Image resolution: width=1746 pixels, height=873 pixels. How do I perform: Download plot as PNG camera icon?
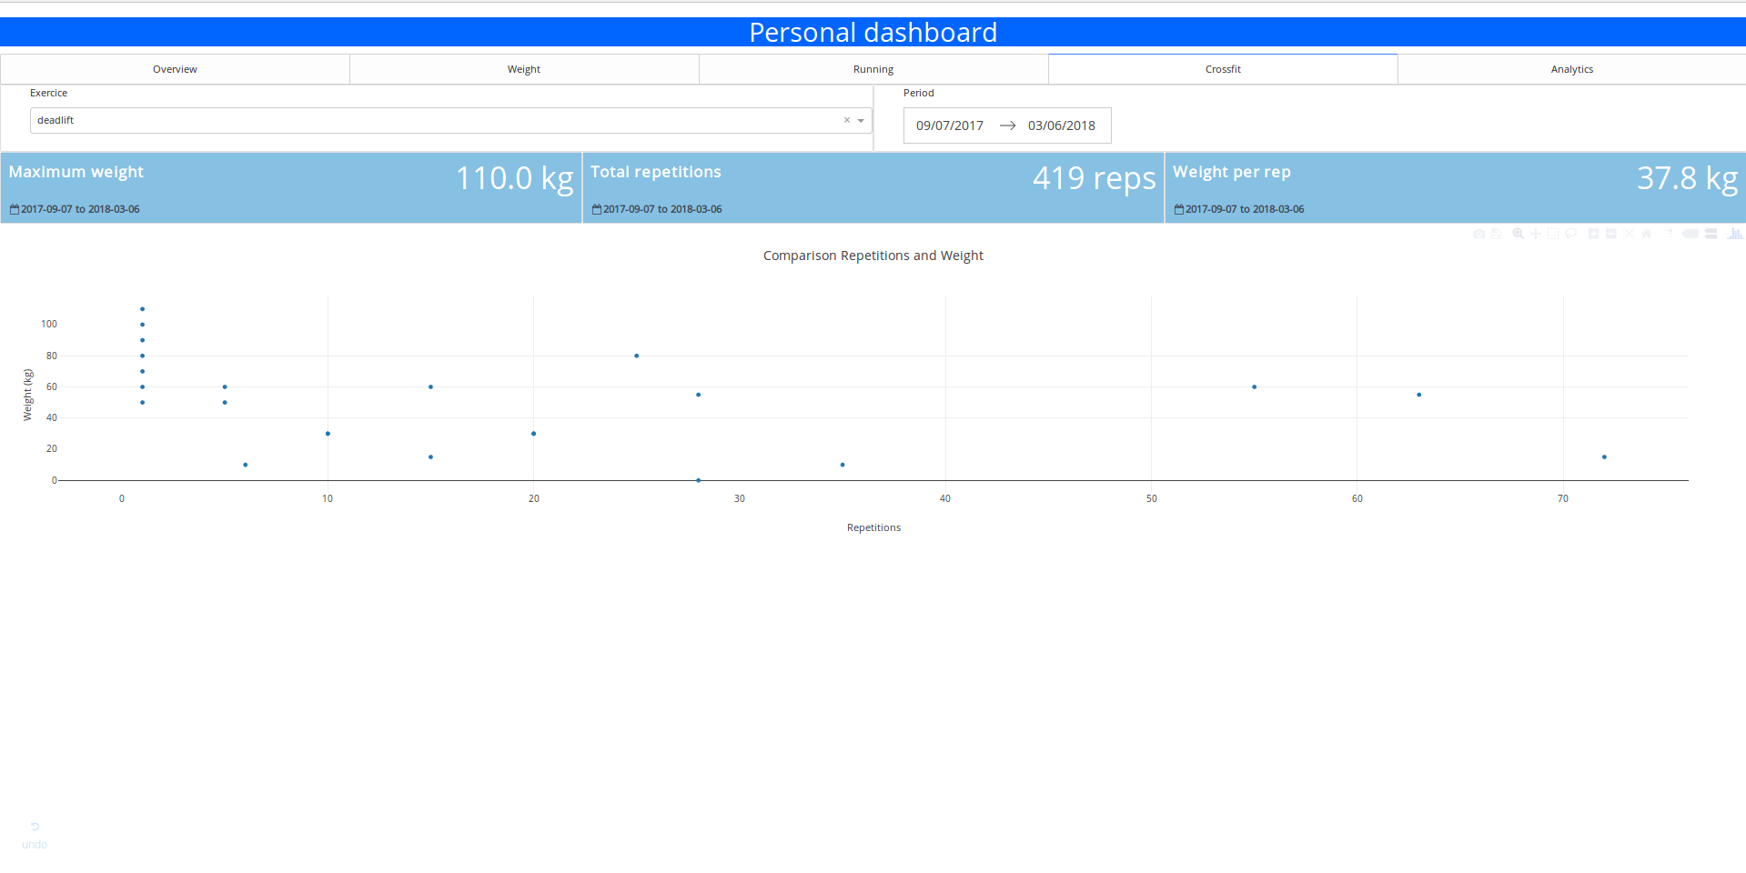[x=1479, y=234]
